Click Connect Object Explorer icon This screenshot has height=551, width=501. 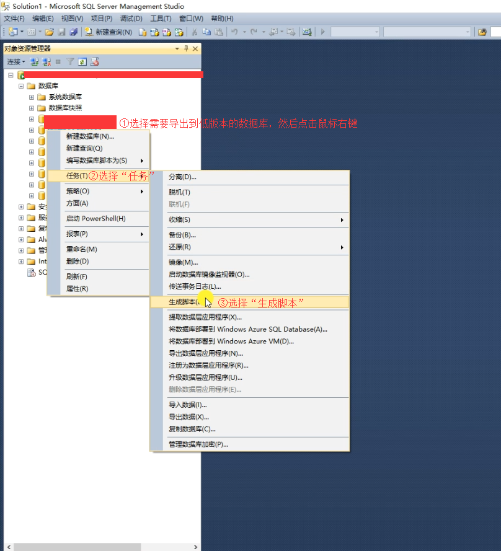[x=34, y=62]
